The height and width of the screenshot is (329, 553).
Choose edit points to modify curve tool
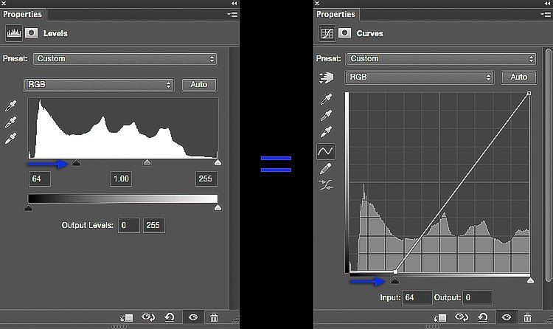325,151
